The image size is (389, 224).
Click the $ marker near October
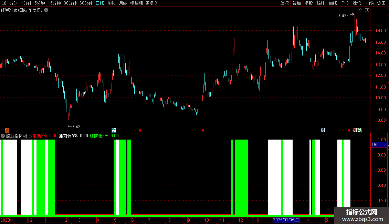click(x=203, y=130)
